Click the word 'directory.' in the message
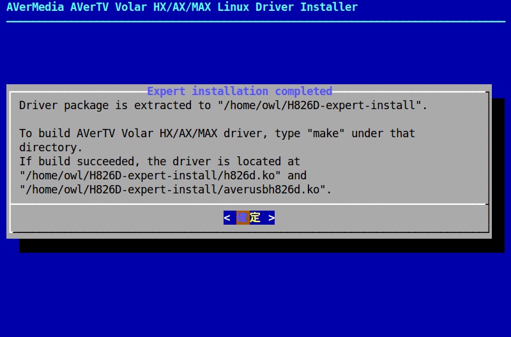Screen dimensions: 511x337 click(x=51, y=147)
